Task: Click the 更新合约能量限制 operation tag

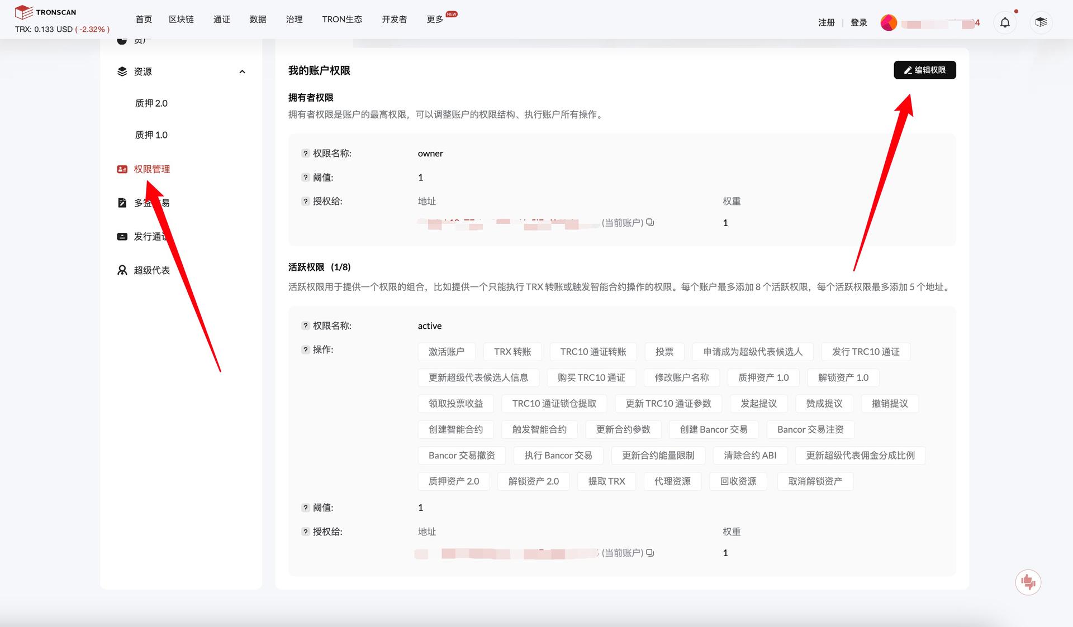Action: (658, 455)
